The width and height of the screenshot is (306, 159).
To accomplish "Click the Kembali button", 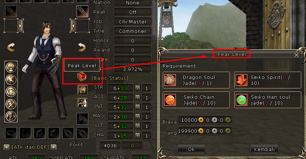I will (265, 149).
